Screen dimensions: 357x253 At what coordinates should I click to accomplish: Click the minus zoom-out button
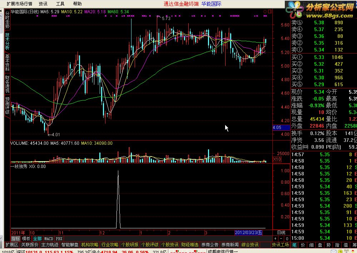pyautogui.click(x=281, y=239)
